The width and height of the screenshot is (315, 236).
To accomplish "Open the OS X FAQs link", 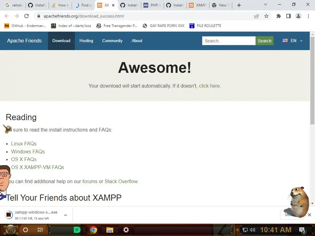I will (x=24, y=159).
